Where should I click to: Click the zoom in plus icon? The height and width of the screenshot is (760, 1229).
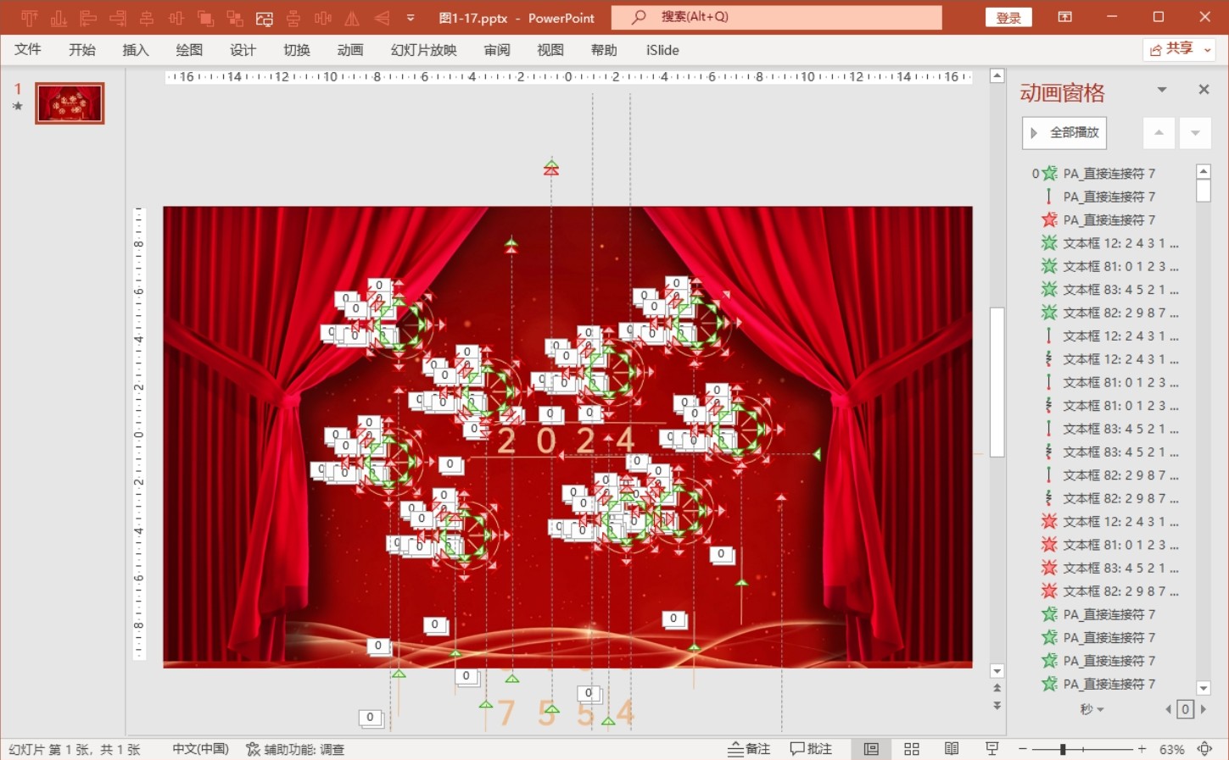1142,749
